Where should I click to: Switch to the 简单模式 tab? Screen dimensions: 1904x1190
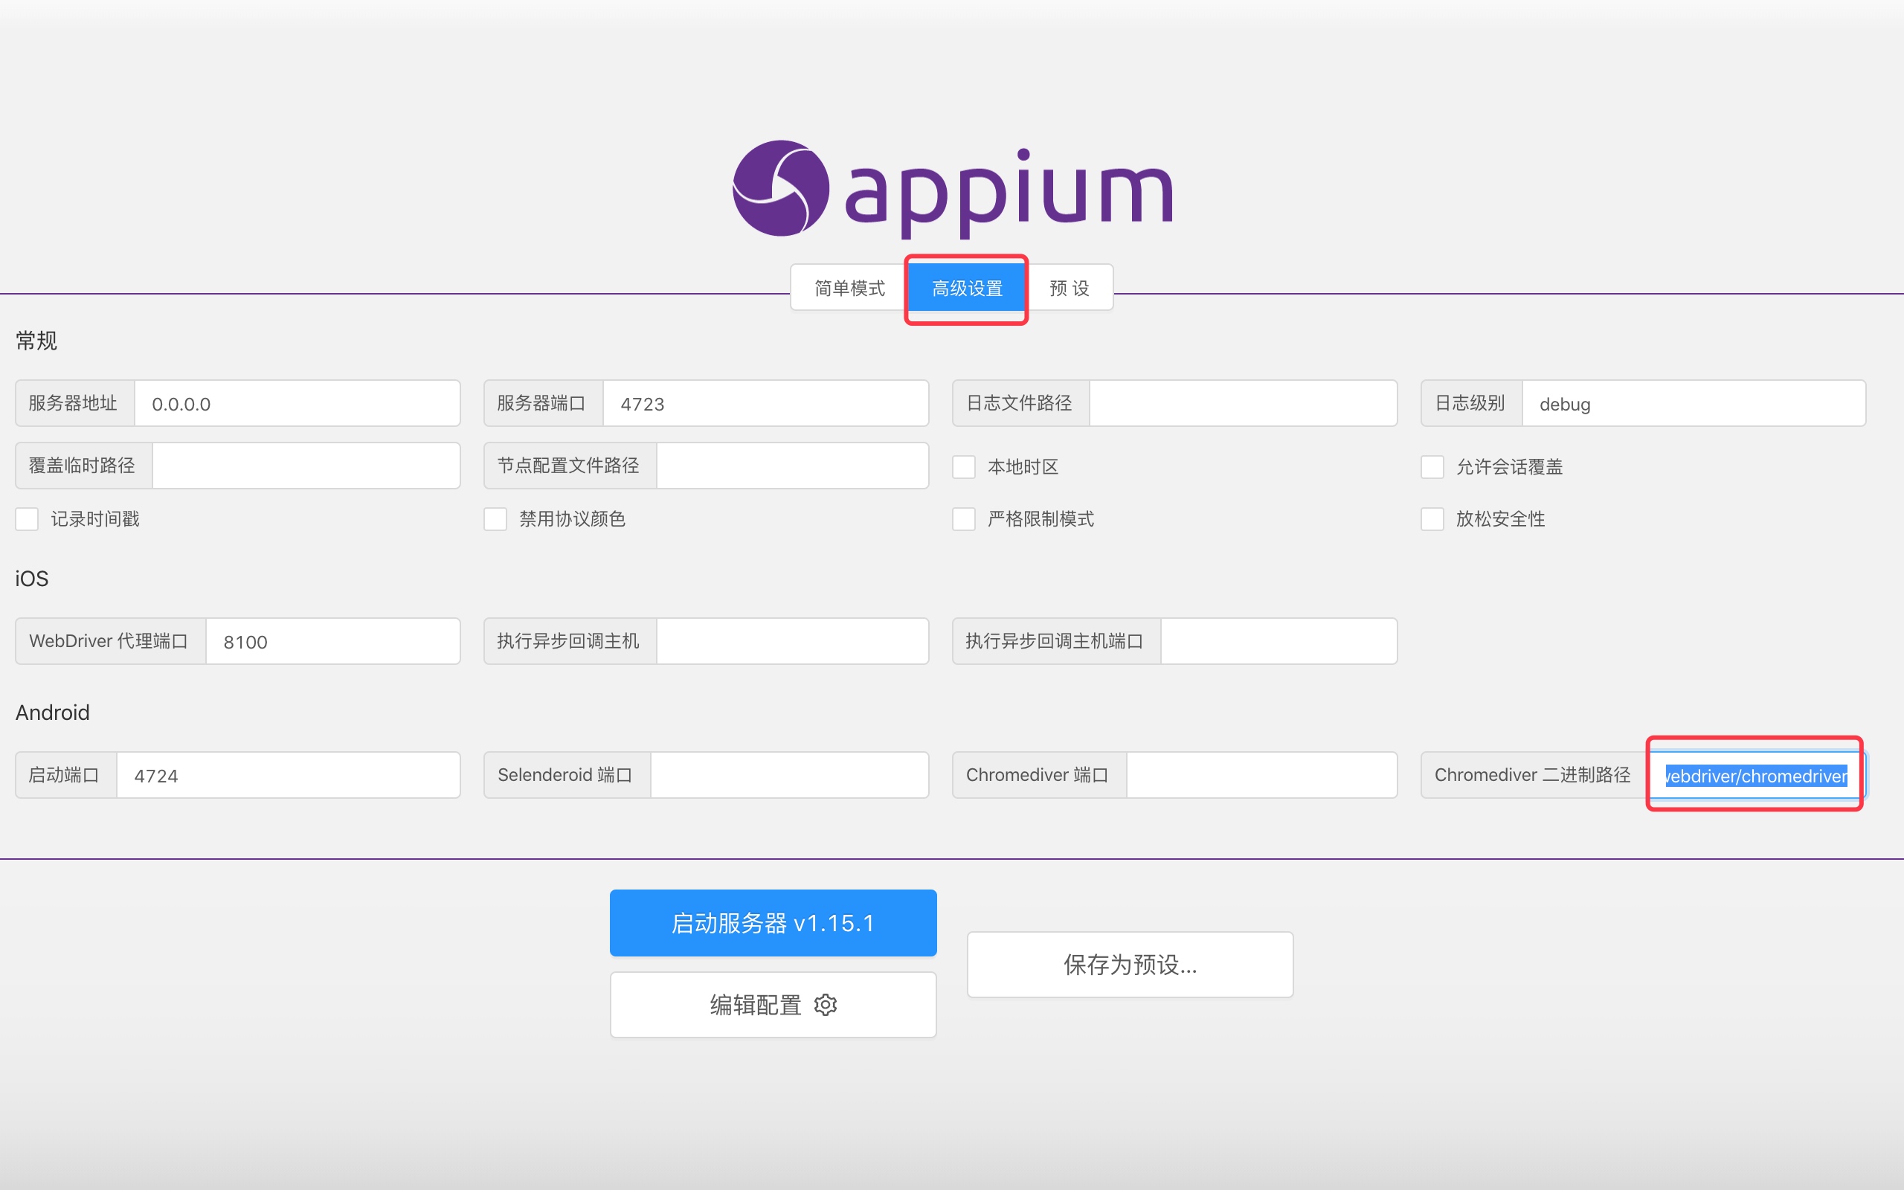point(849,288)
